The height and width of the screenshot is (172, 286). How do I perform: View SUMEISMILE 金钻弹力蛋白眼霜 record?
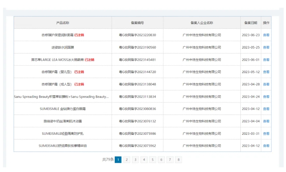pyautogui.click(x=266, y=109)
